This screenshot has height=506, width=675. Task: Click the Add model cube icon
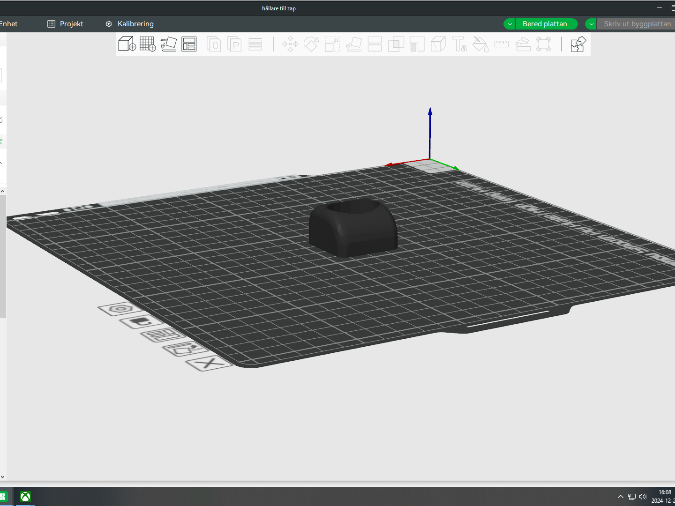click(127, 44)
